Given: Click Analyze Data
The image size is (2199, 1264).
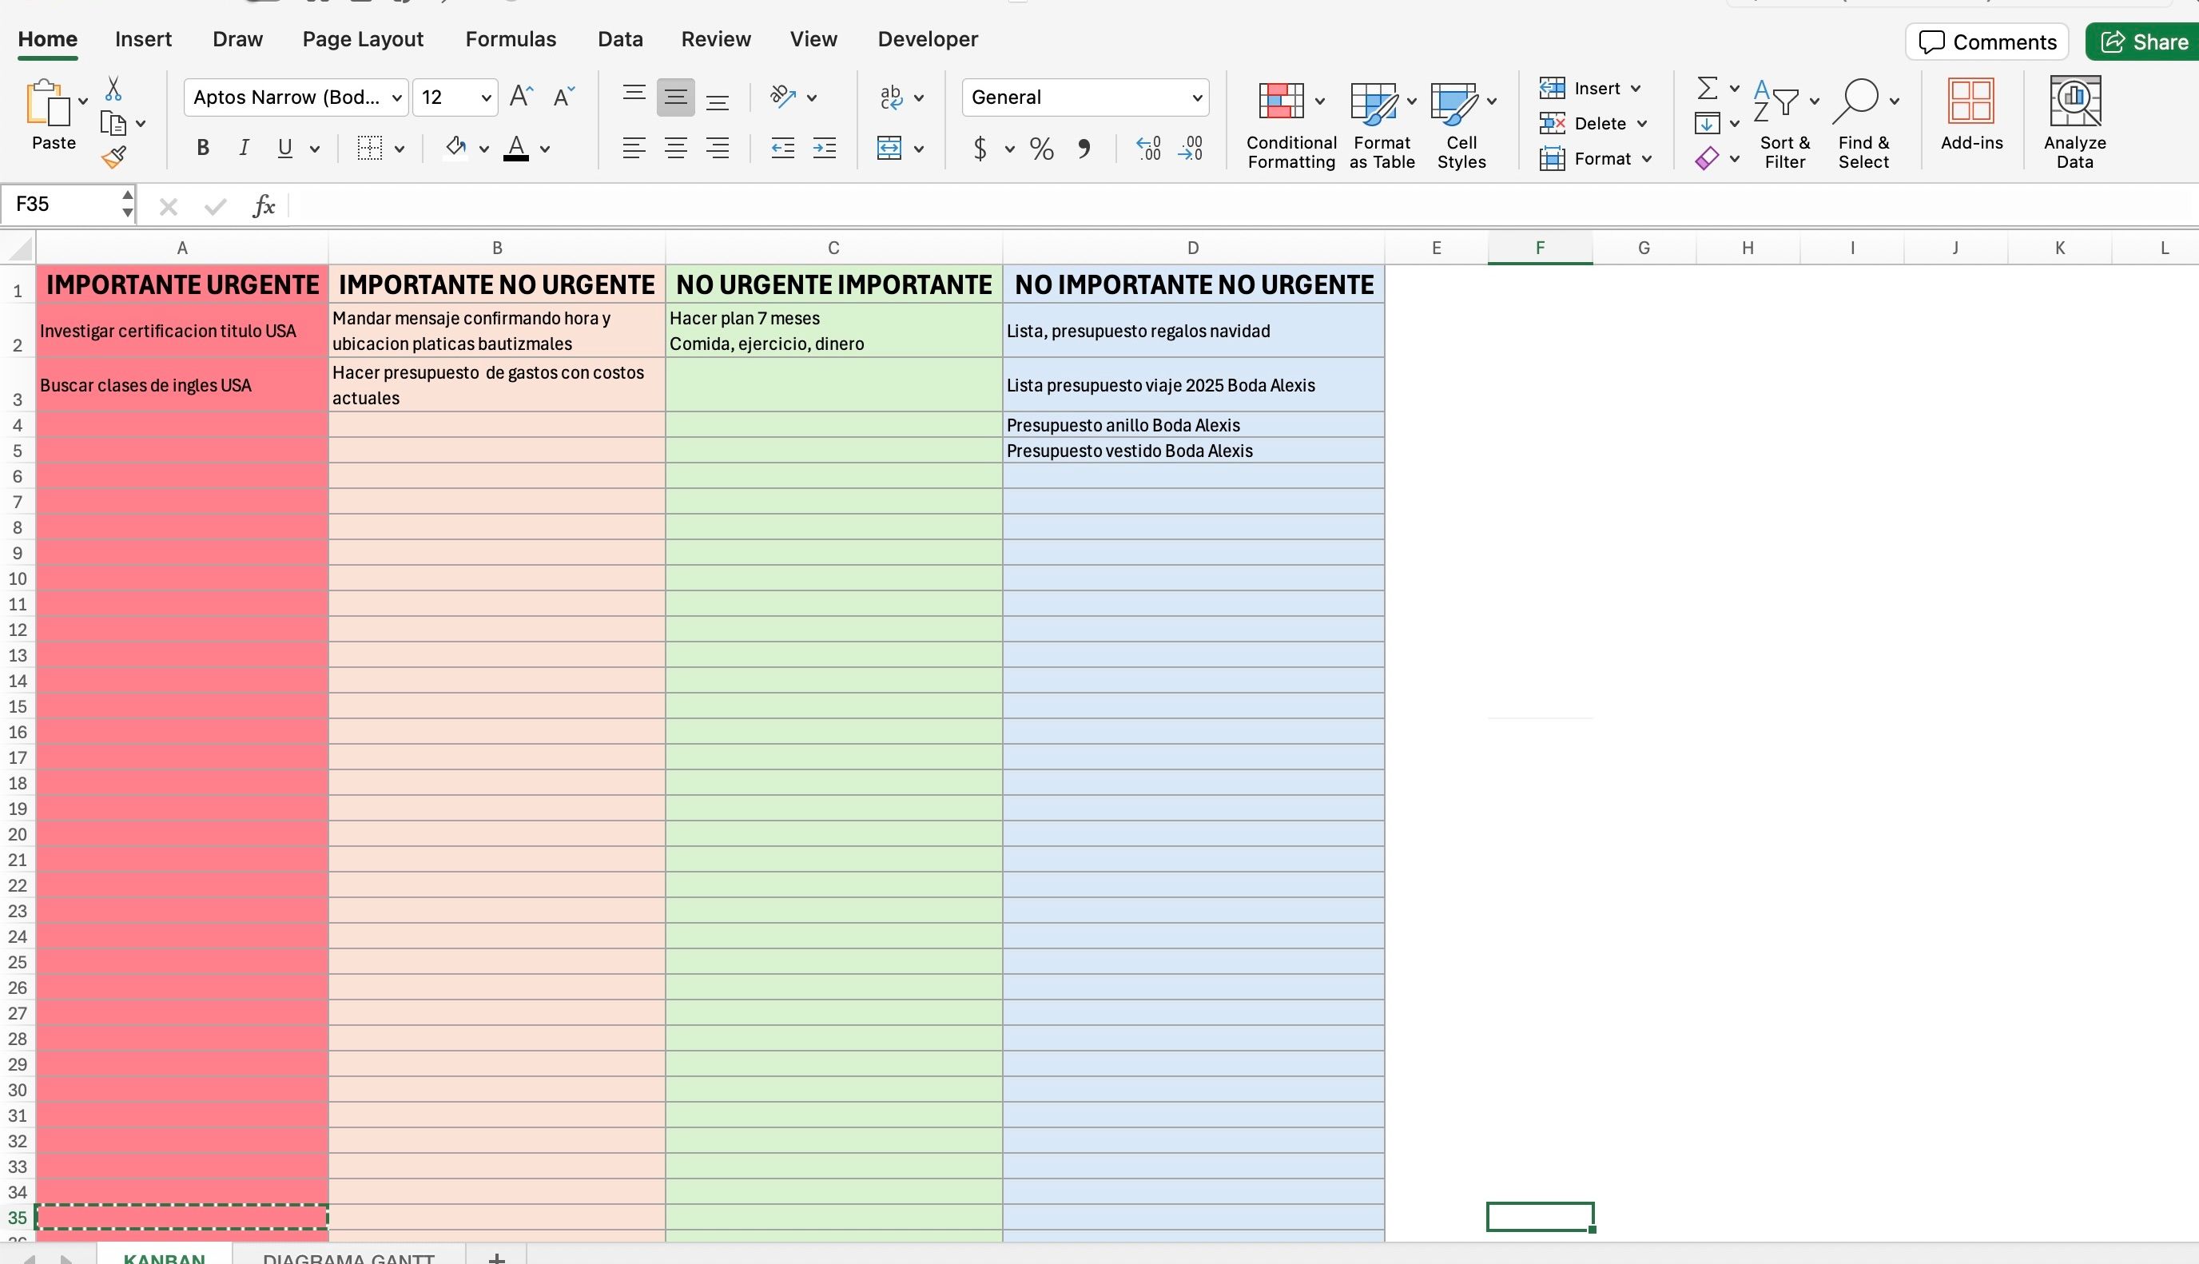Looking at the screenshot, I should 2075,122.
